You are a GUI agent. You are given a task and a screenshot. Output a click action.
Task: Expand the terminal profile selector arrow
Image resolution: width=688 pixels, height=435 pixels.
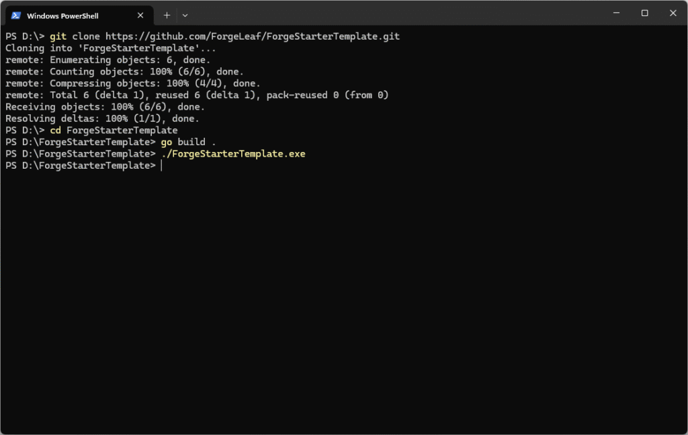(x=185, y=15)
